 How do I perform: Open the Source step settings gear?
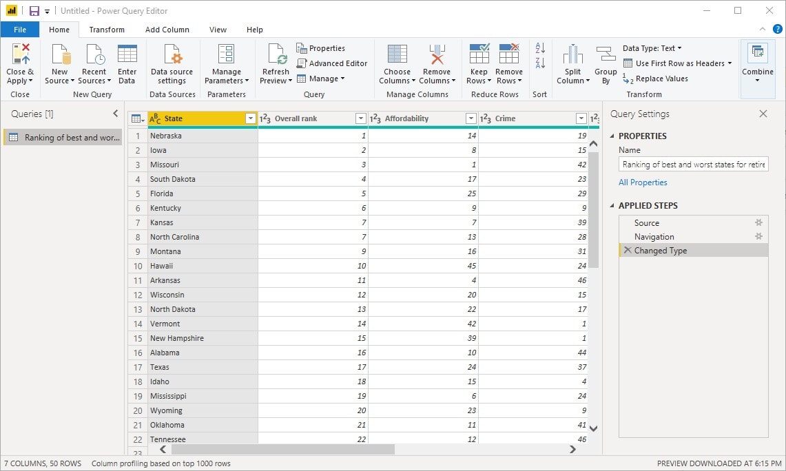(758, 222)
